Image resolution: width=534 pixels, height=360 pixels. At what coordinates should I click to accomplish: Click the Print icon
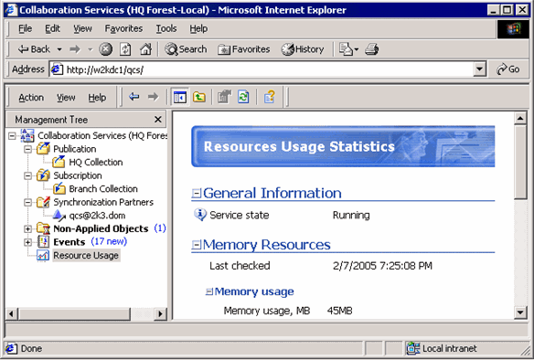[371, 49]
